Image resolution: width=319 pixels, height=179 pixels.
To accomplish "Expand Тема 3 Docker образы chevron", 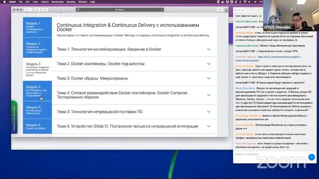I will [x=208, y=79].
